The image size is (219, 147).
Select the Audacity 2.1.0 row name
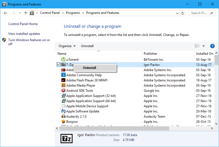coord(76,117)
